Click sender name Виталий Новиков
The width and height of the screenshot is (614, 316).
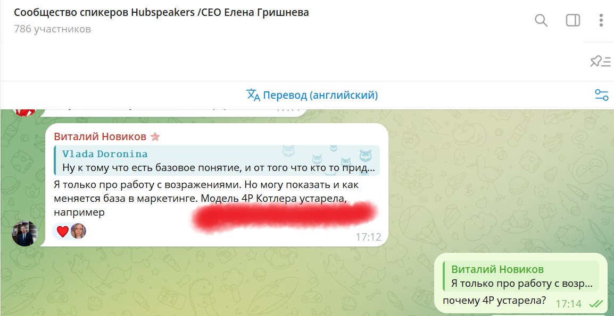click(100, 136)
